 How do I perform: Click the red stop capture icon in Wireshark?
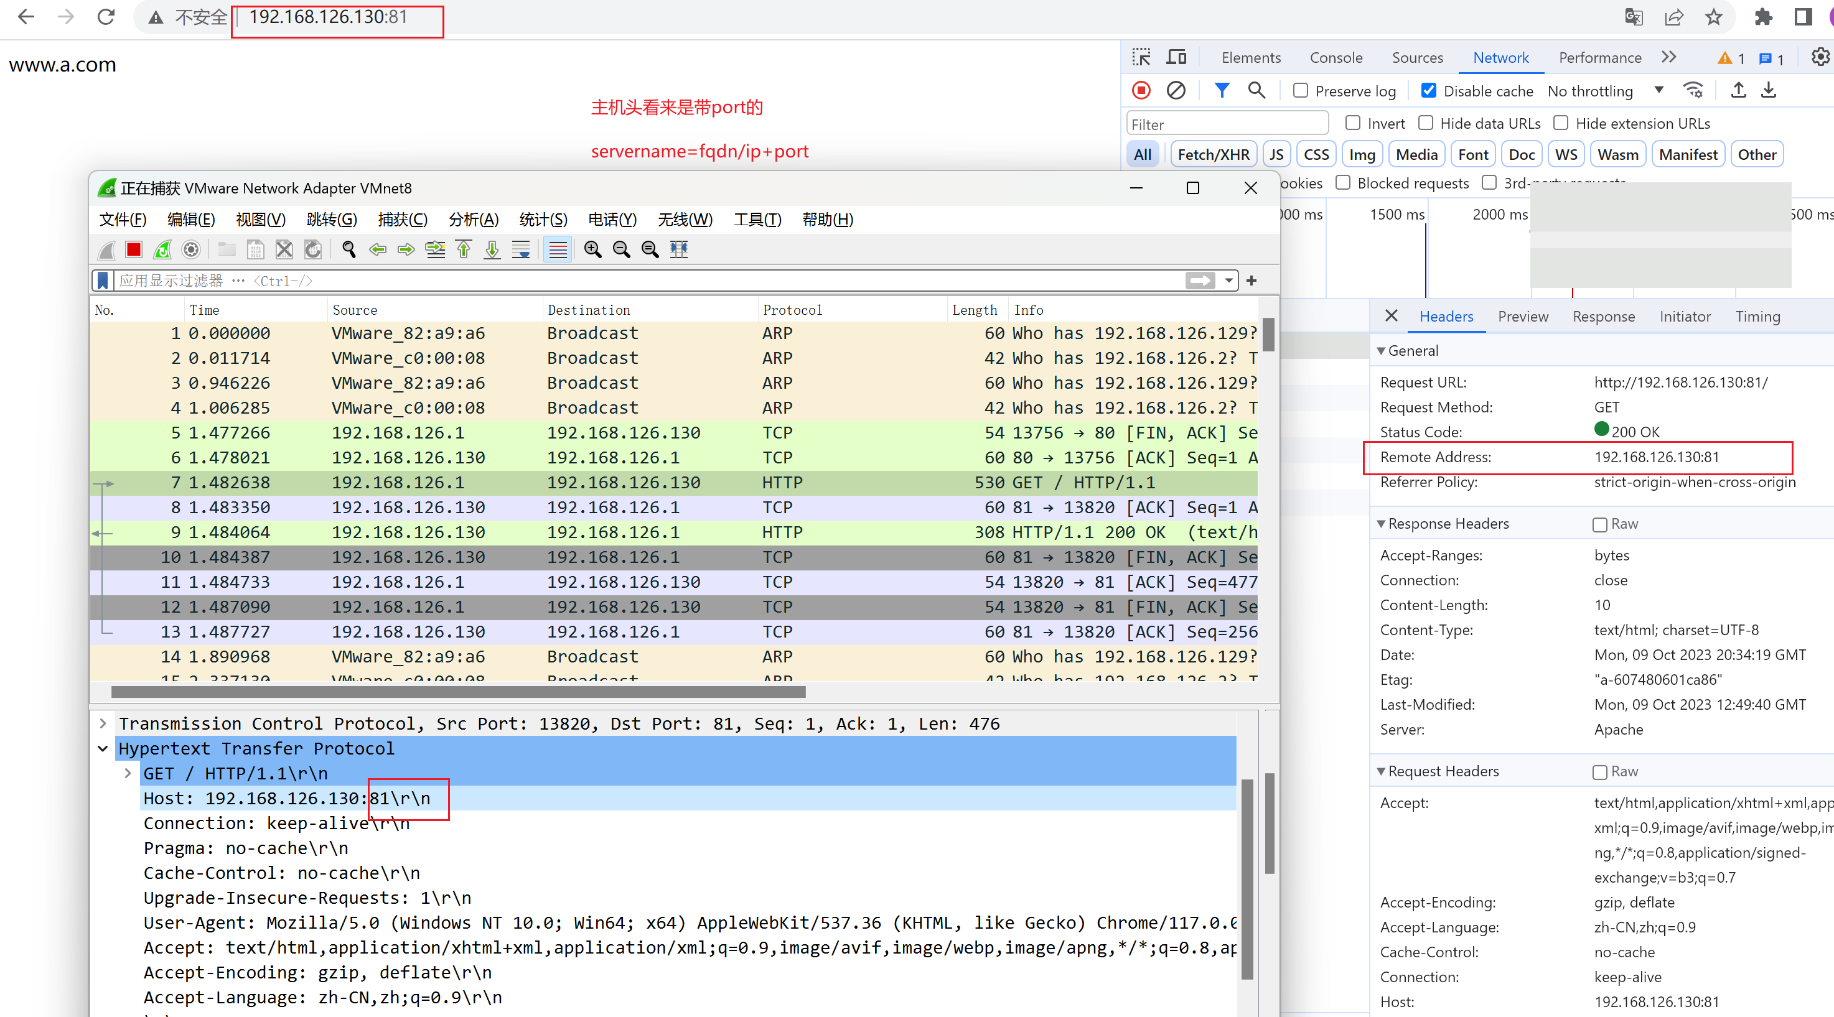coord(133,249)
